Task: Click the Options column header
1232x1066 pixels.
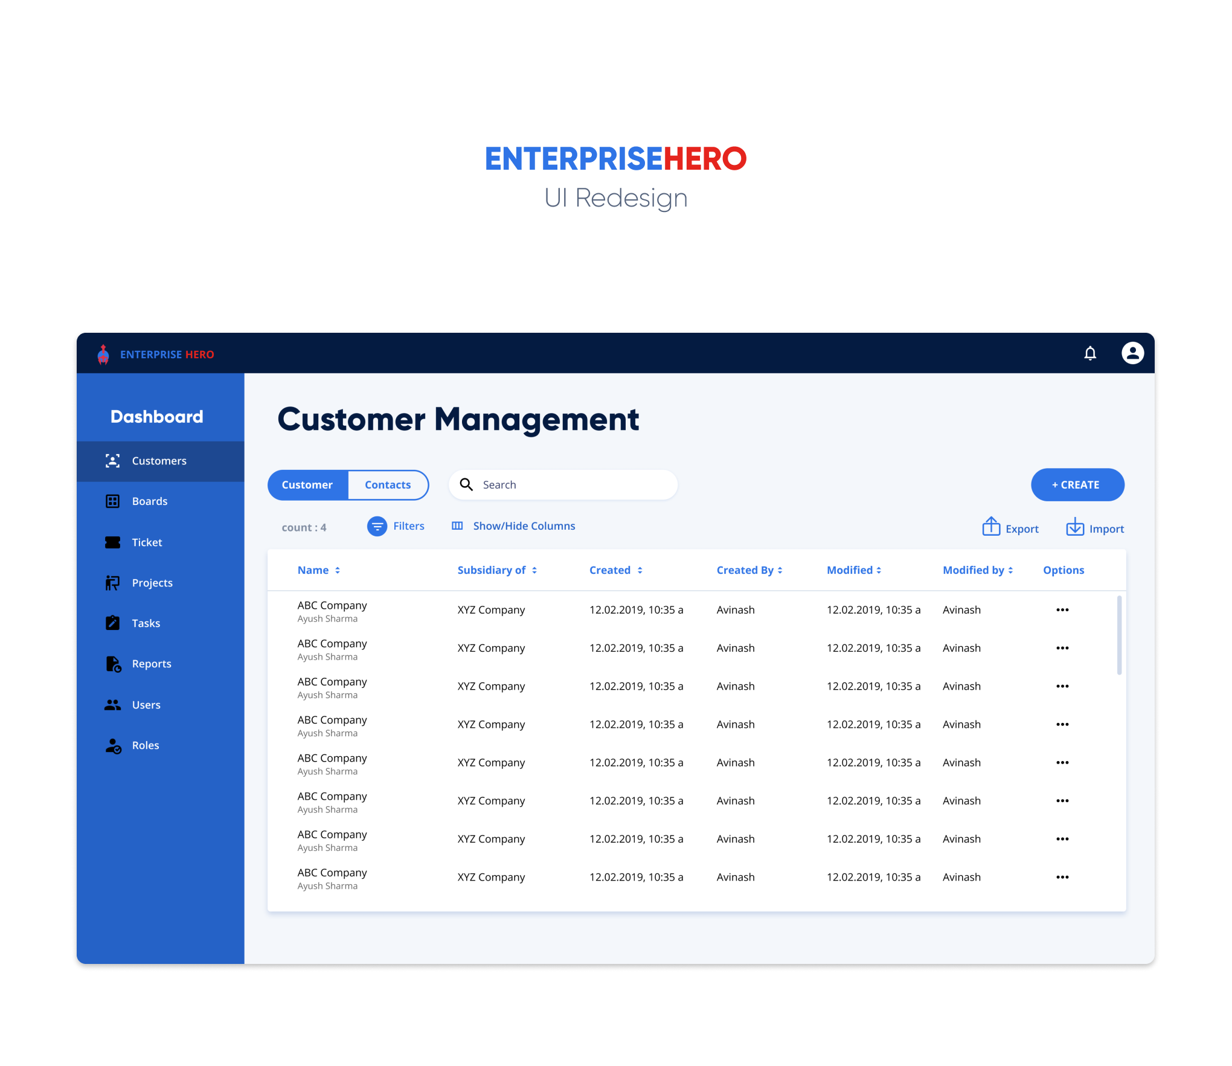Action: point(1064,570)
